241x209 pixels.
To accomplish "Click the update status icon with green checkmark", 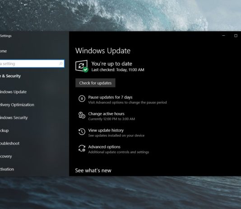I will click(82, 66).
